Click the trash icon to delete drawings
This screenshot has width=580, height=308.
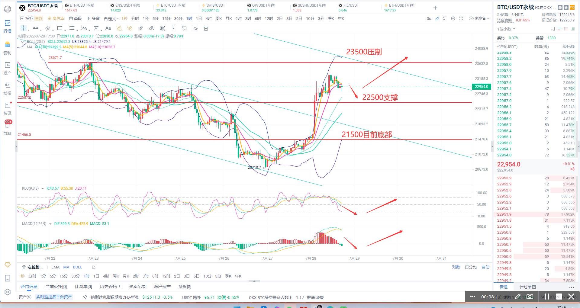click(x=206, y=28)
